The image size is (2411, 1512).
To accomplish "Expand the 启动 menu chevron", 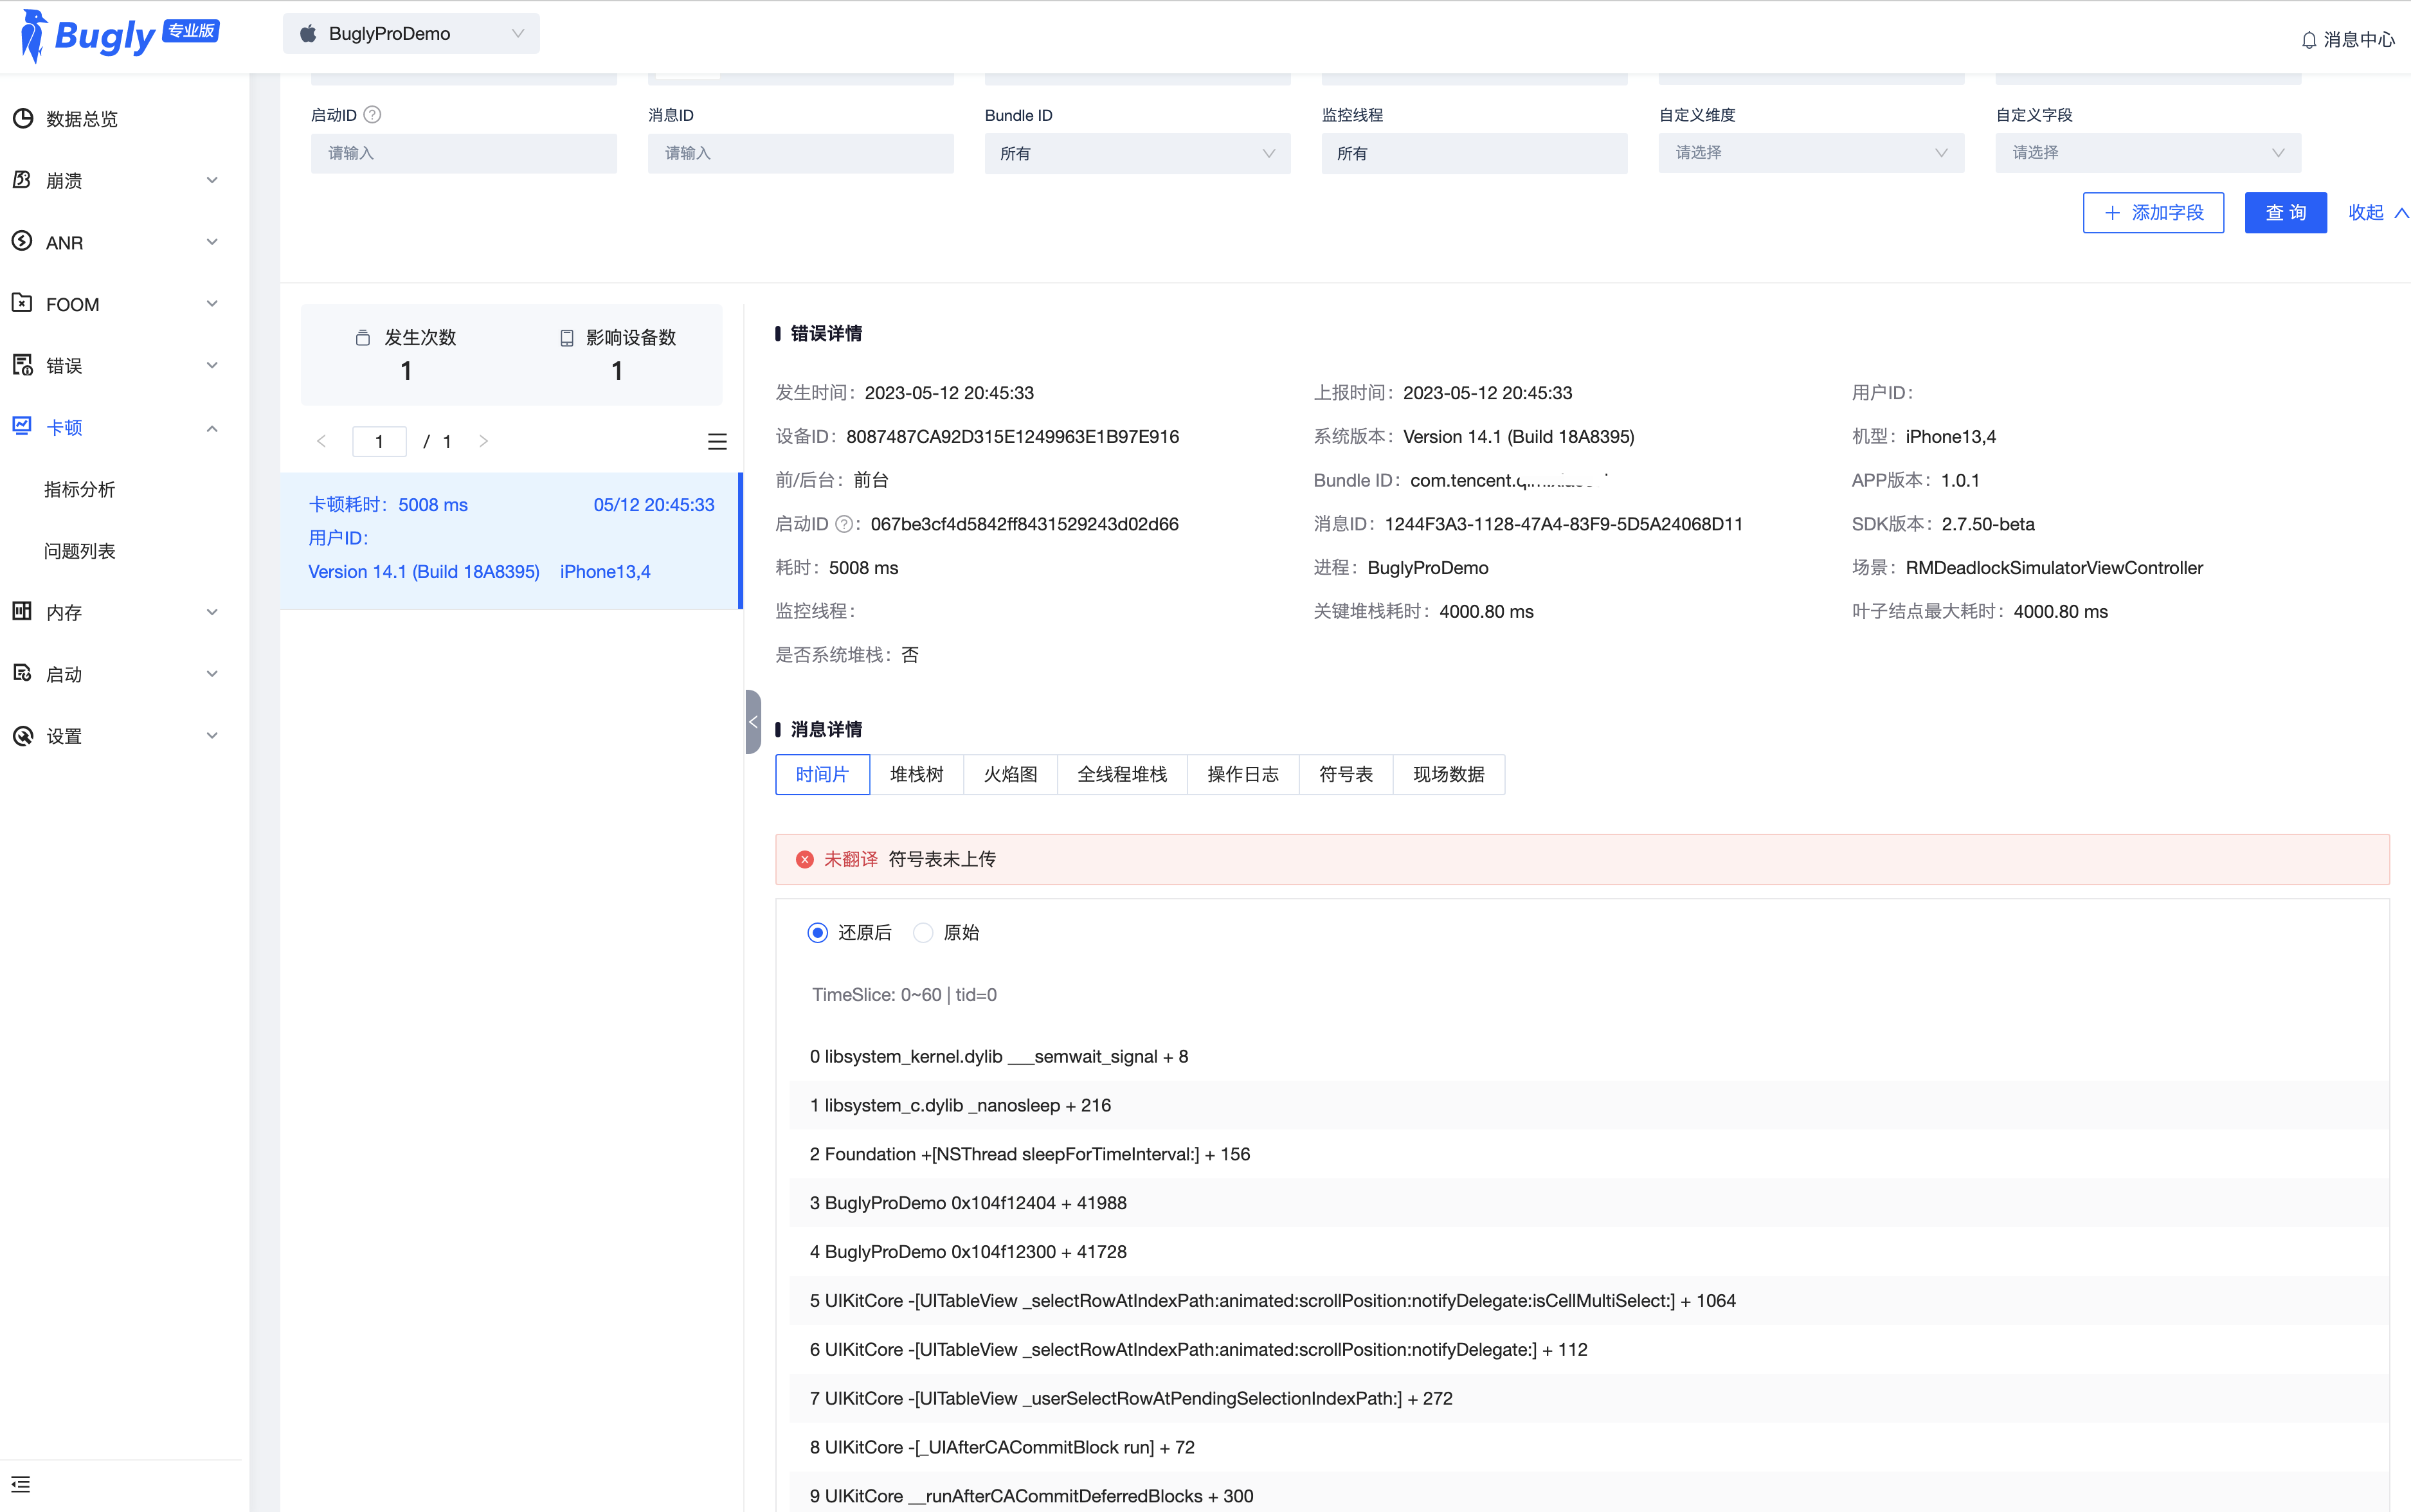I will [212, 674].
